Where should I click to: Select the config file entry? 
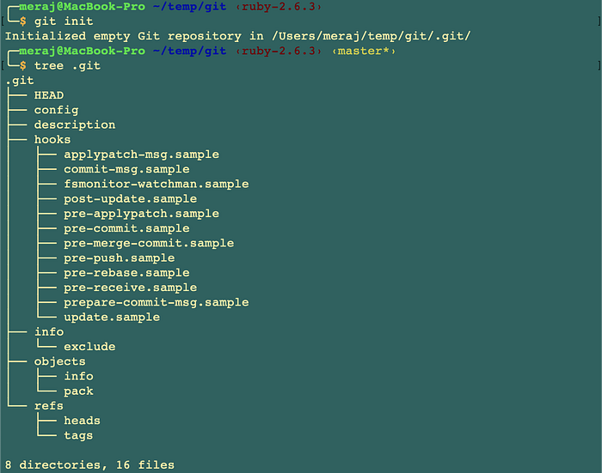(x=56, y=110)
